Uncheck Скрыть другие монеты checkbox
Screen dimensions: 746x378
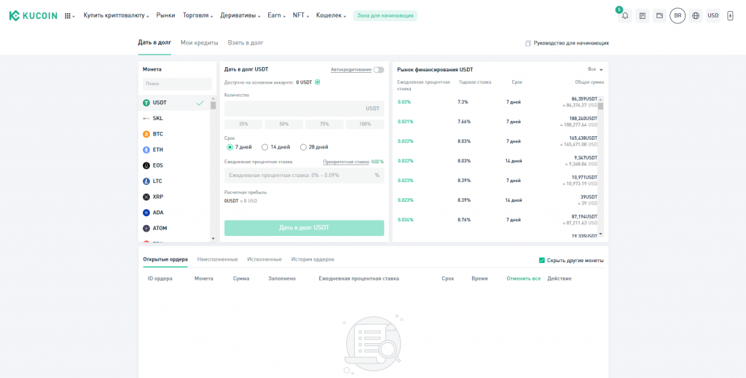[x=541, y=260]
